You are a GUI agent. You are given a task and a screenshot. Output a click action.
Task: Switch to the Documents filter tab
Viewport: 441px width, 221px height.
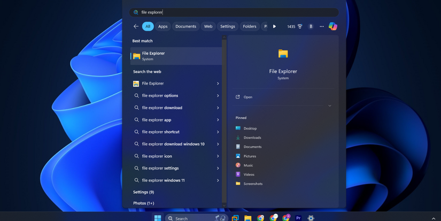click(x=185, y=26)
